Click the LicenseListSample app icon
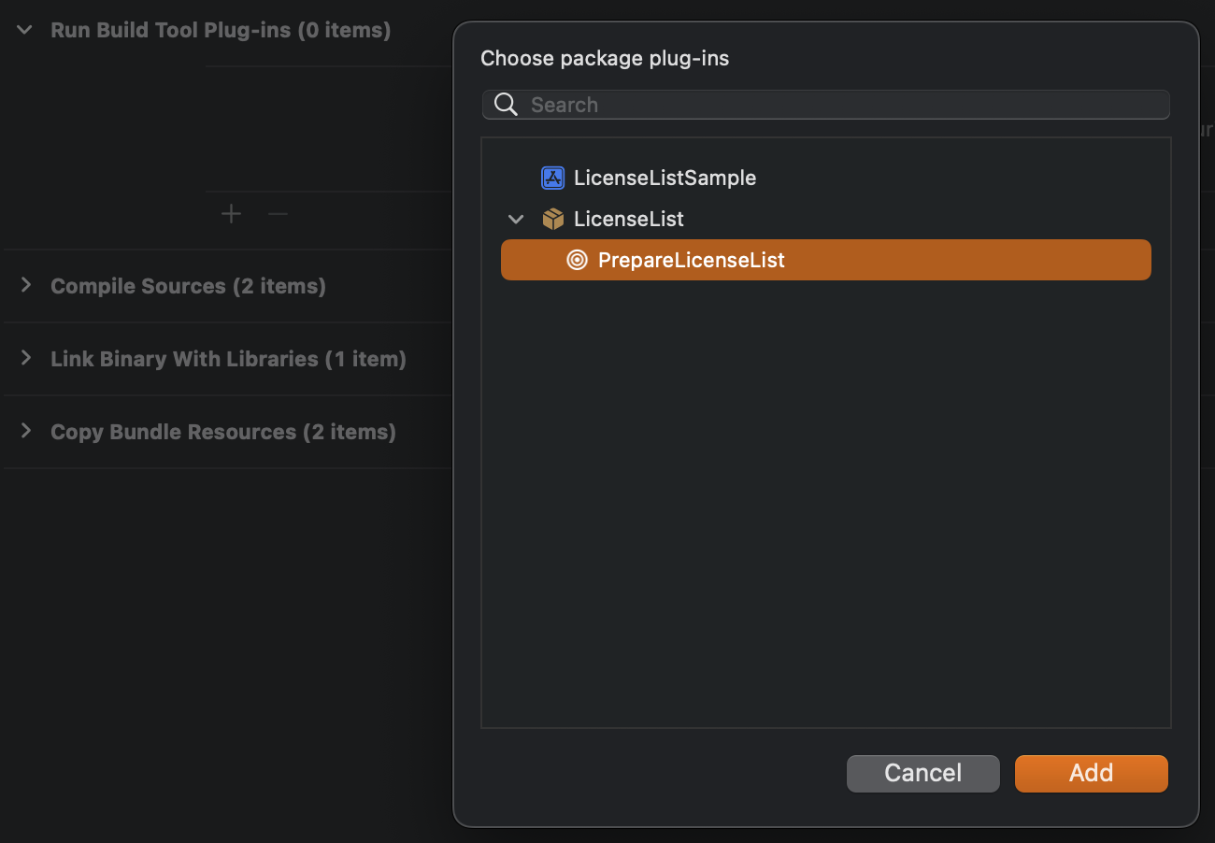The height and width of the screenshot is (843, 1215). pos(552,178)
